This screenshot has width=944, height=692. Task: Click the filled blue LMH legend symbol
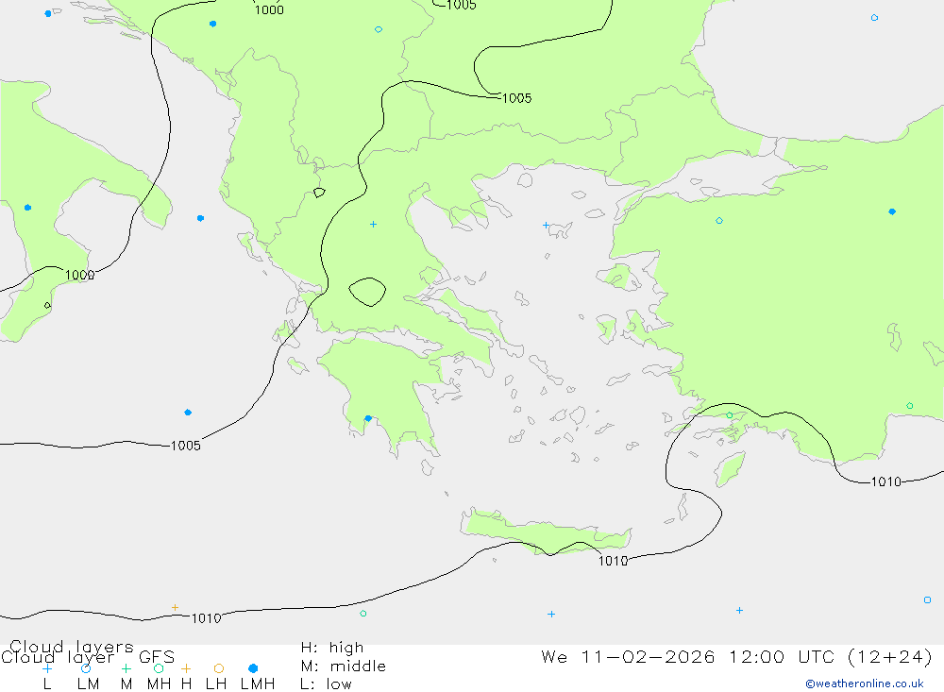pyautogui.click(x=253, y=668)
